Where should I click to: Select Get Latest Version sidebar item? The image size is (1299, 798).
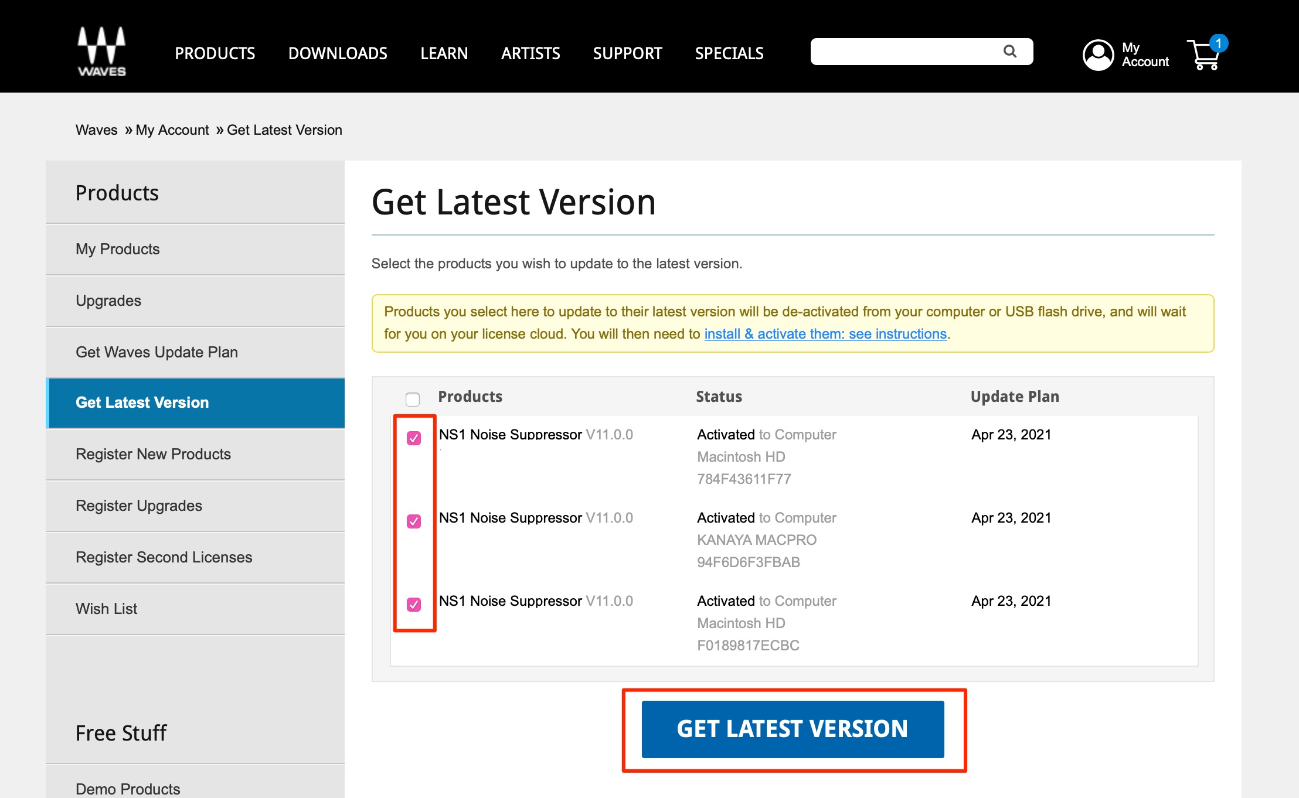pyautogui.click(x=195, y=403)
